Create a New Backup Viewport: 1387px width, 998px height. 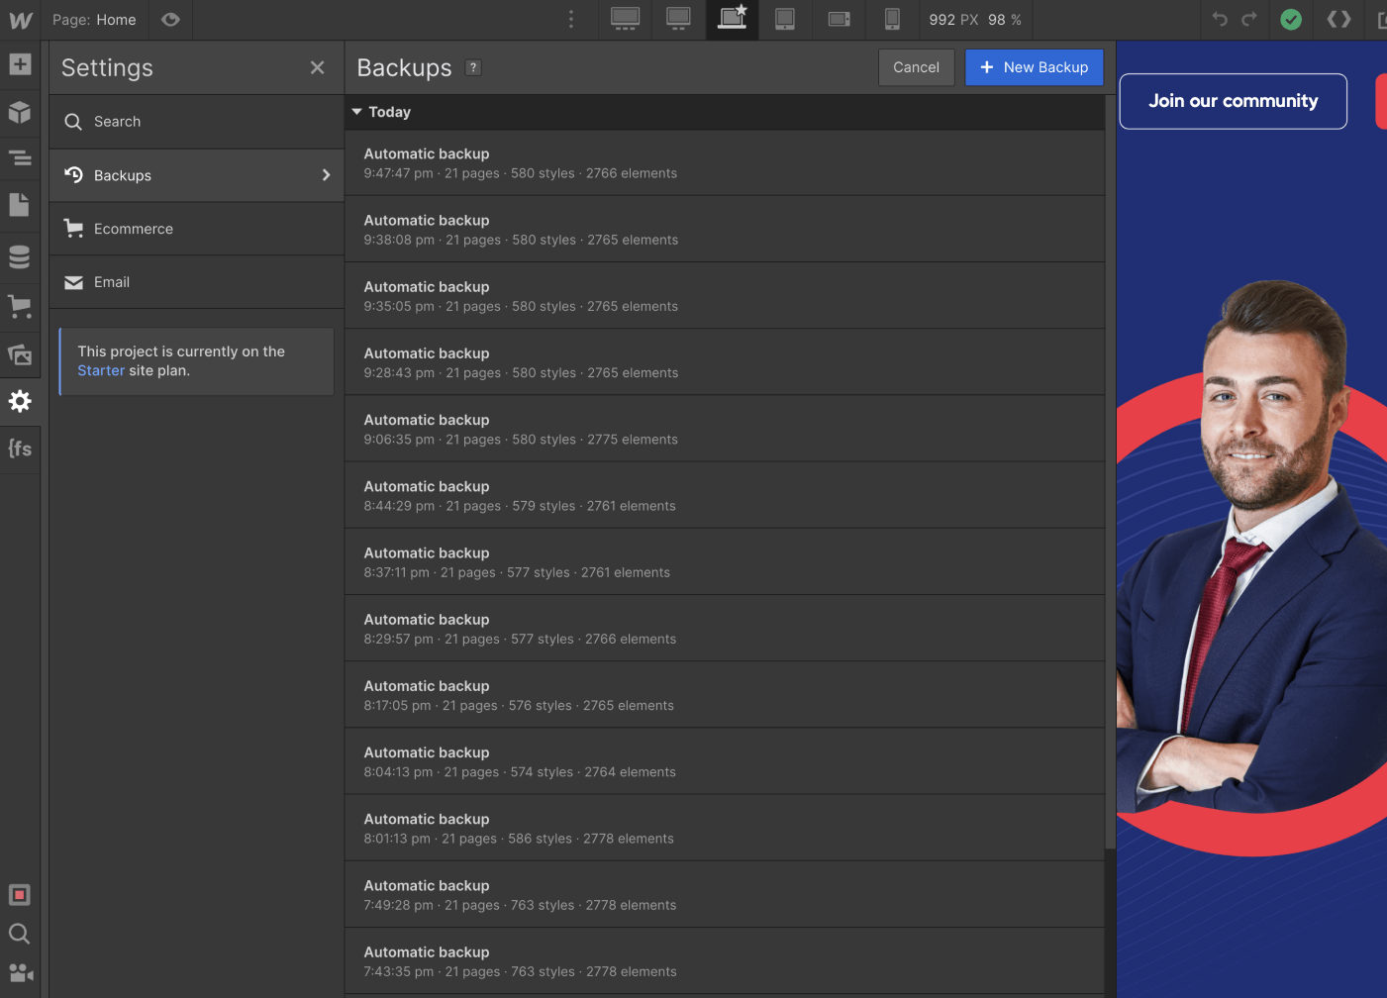[1034, 66]
